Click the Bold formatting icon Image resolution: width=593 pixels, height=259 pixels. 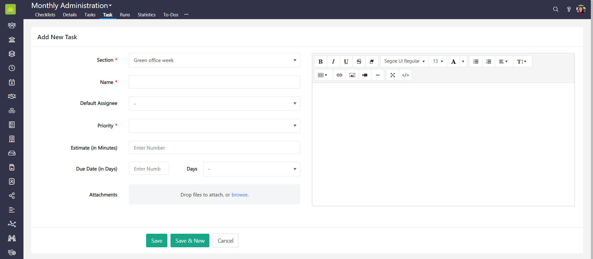pos(321,61)
